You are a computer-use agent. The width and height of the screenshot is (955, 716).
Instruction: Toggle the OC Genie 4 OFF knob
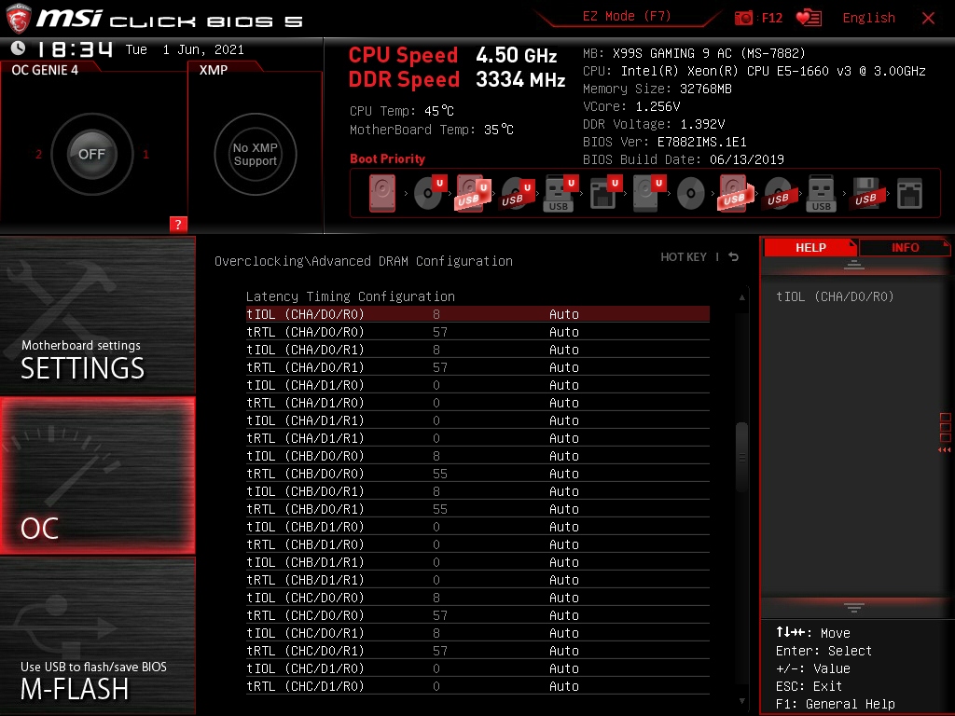[91, 154]
